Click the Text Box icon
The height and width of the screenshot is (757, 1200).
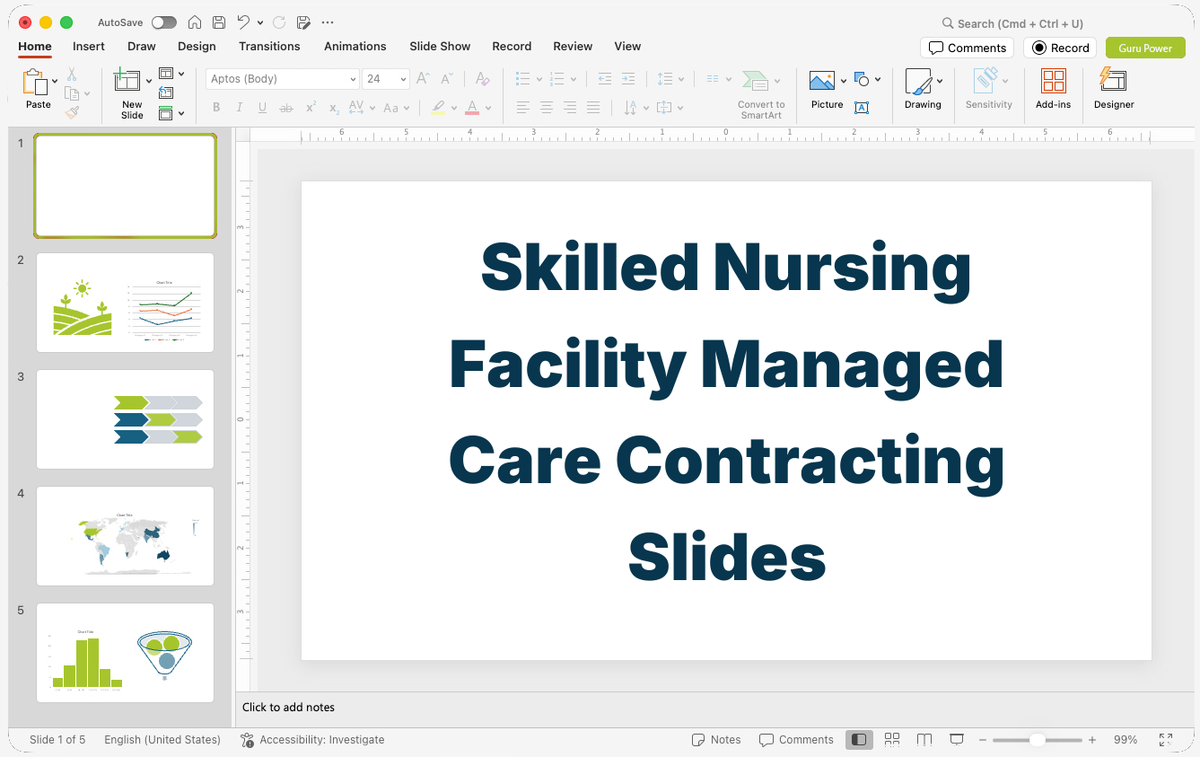(x=862, y=108)
